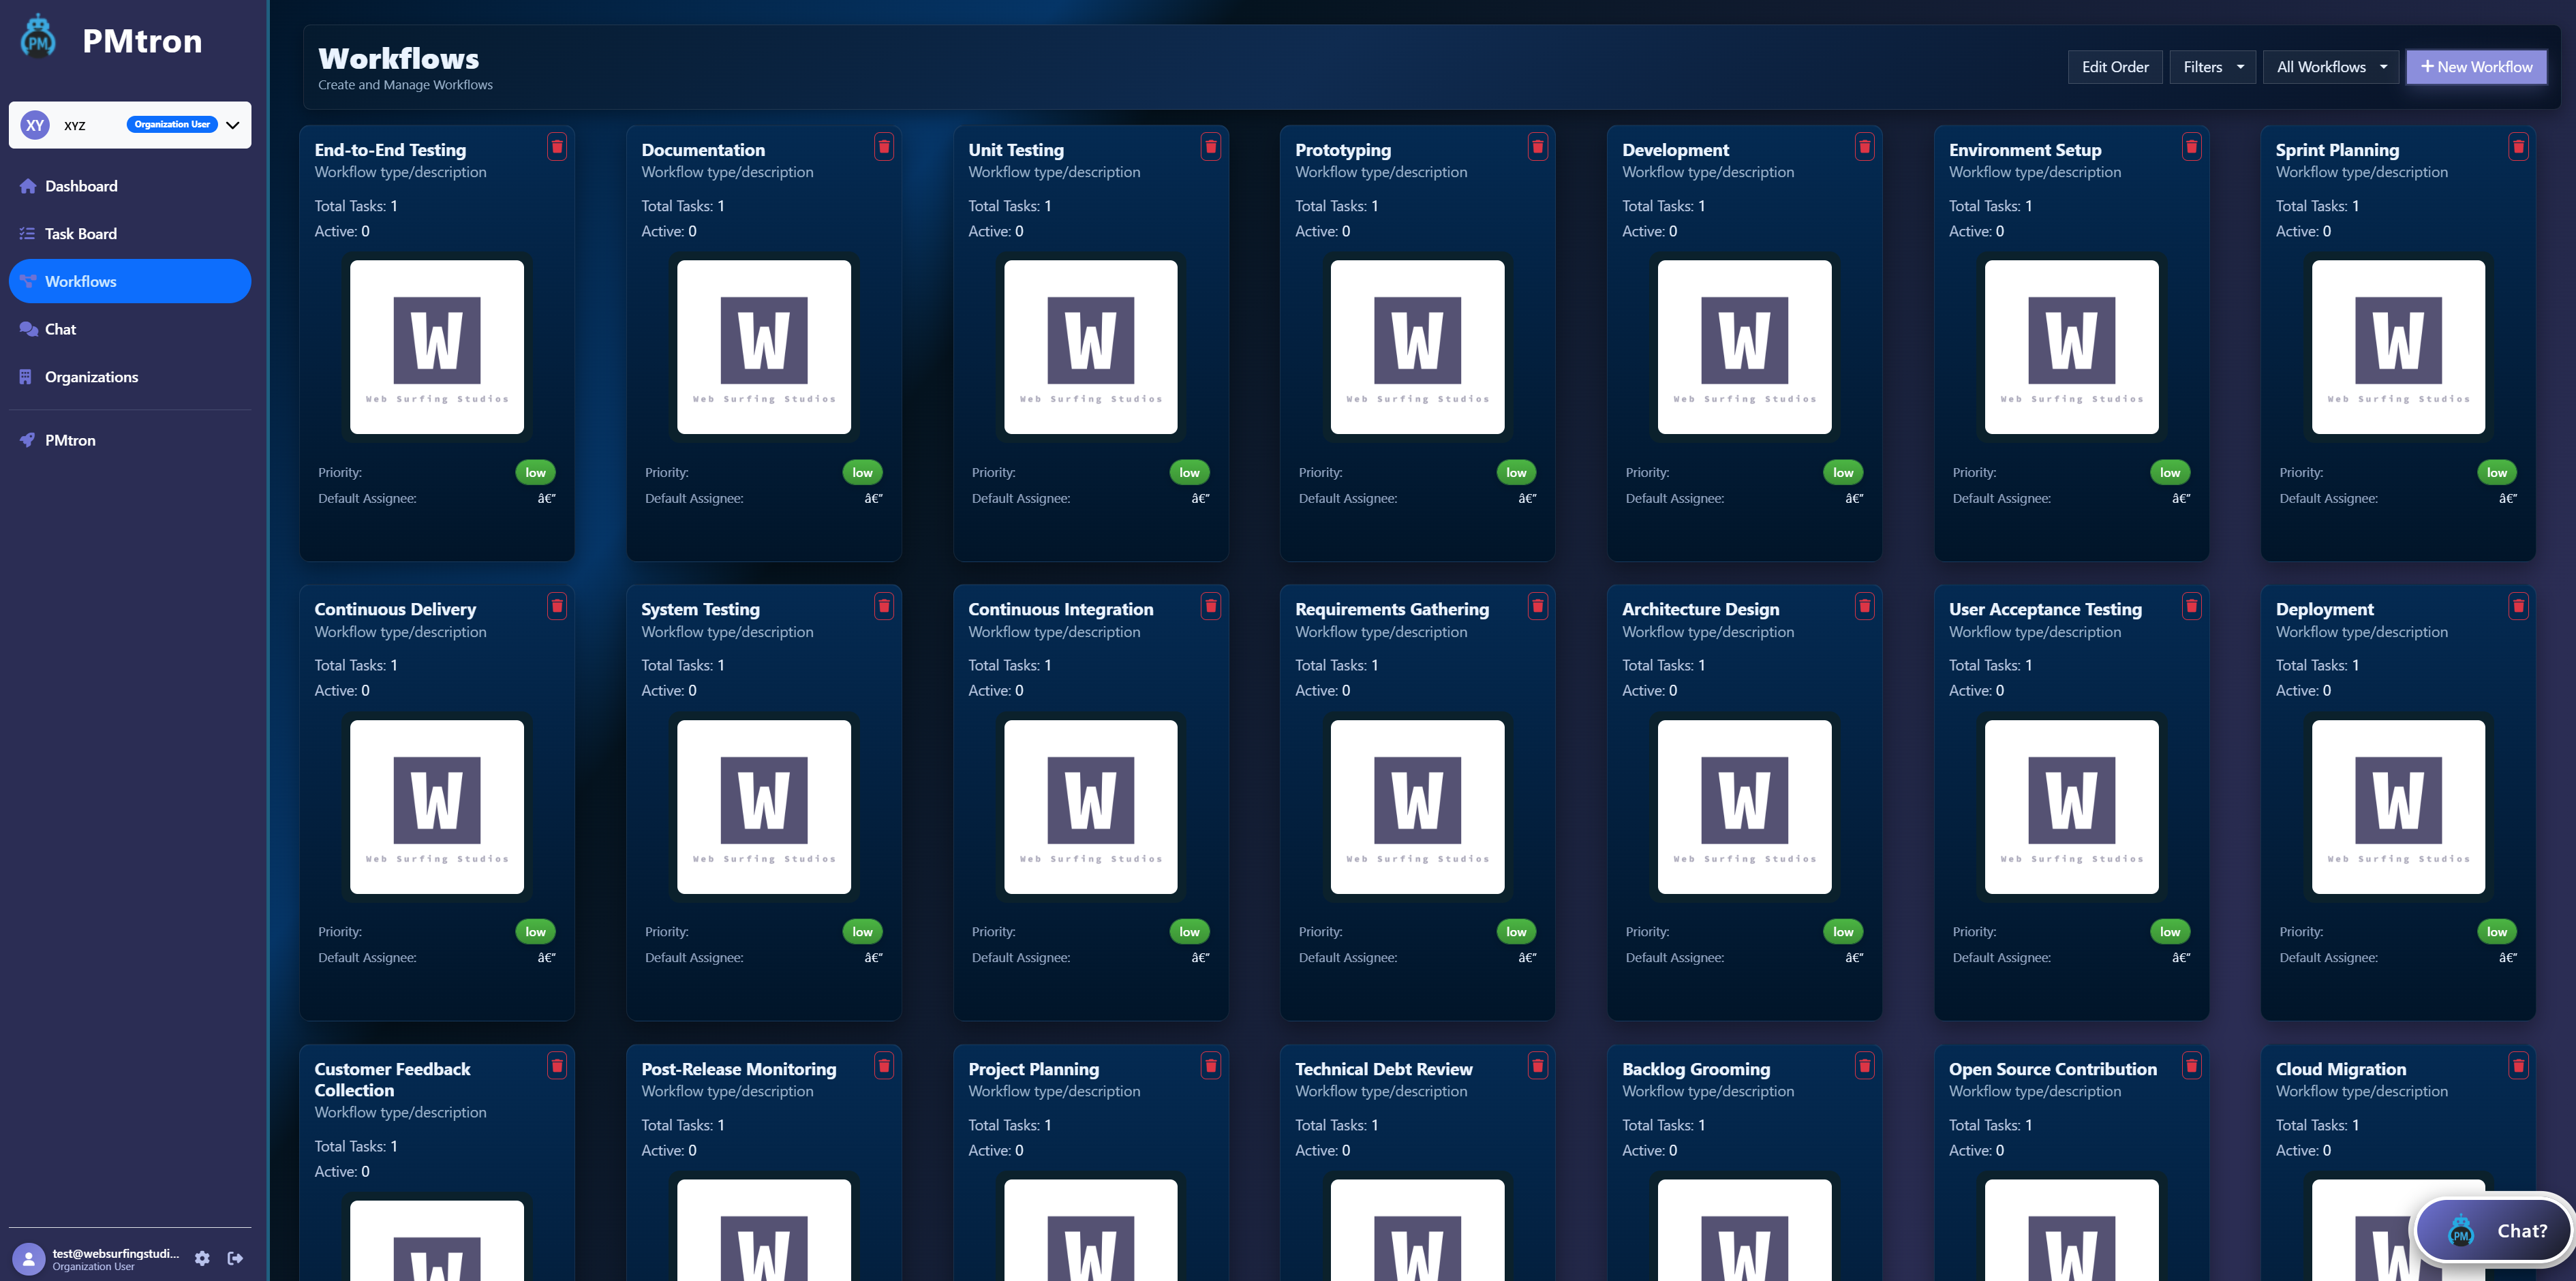Open the Organizations section
Image resolution: width=2576 pixels, height=1281 pixels.
coord(91,376)
